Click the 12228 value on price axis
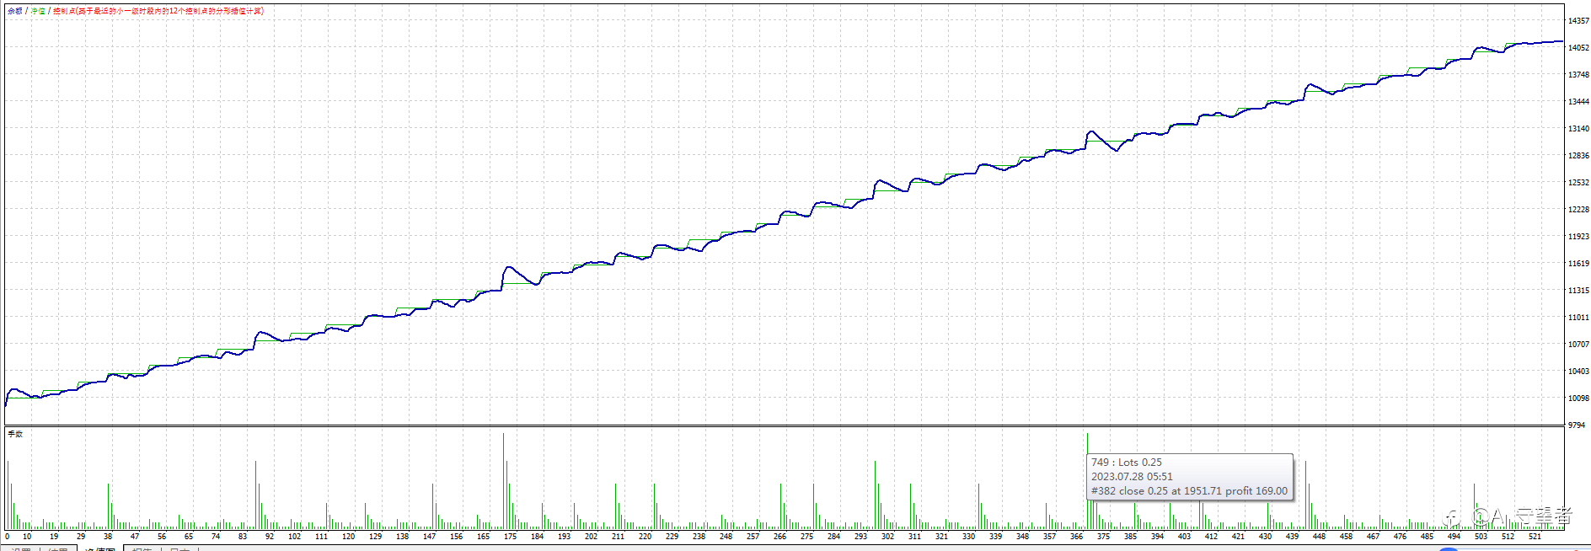 coord(1578,209)
